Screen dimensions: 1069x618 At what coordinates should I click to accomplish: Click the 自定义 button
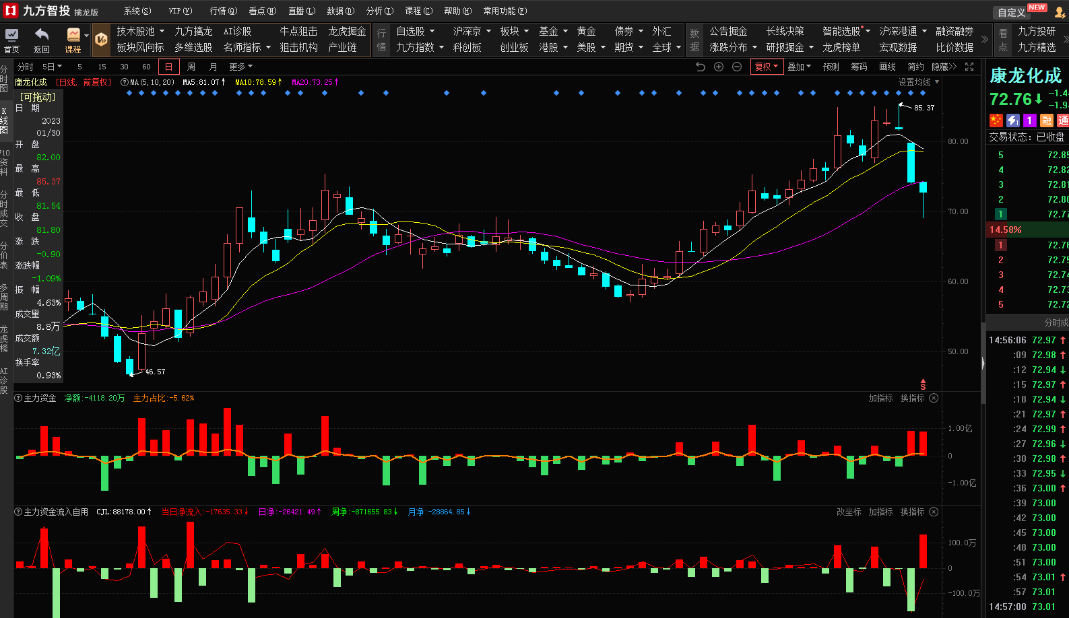[1011, 13]
